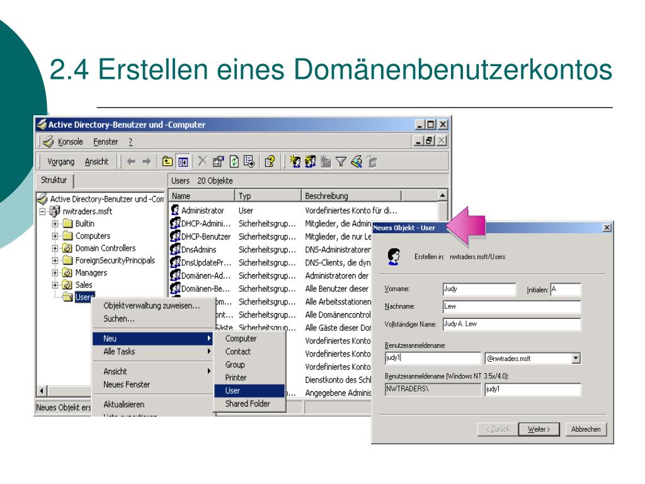
Task: Click the Find objects toolbar icon
Action: [x=357, y=161]
